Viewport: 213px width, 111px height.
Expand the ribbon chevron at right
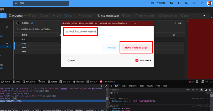pyautogui.click(x=211, y=17)
